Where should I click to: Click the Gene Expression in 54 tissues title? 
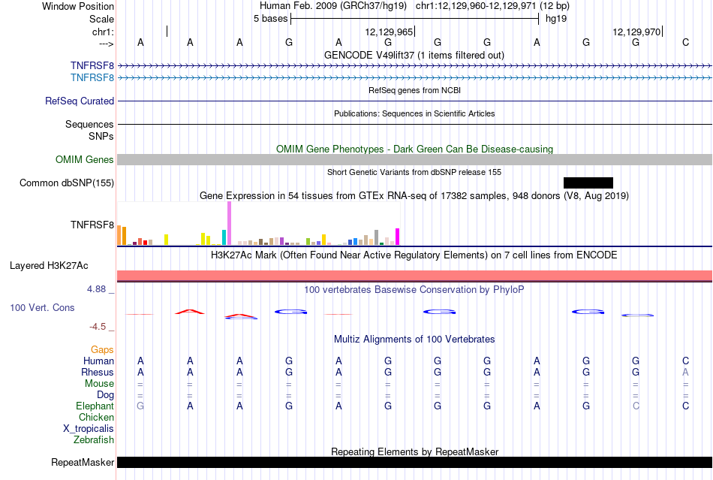tap(414, 195)
